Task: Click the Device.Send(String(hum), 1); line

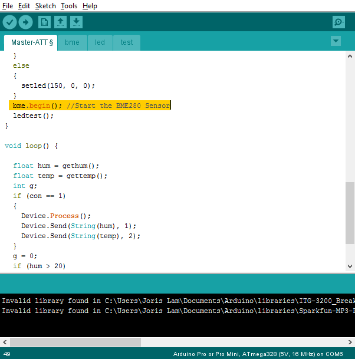Action: pos(78,226)
